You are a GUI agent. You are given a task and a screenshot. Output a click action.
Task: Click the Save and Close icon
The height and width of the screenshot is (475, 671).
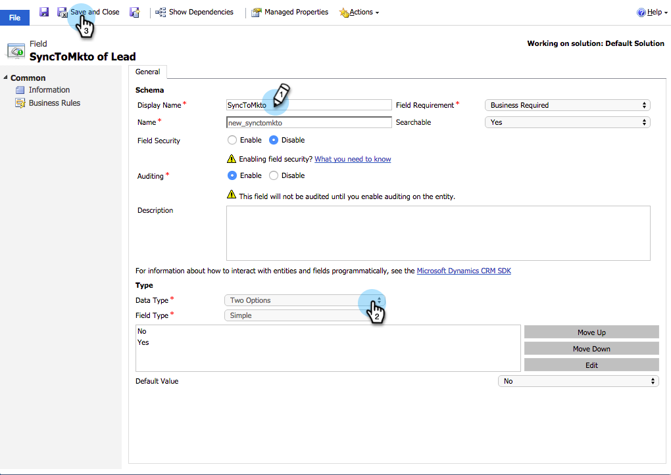pyautogui.click(x=62, y=12)
